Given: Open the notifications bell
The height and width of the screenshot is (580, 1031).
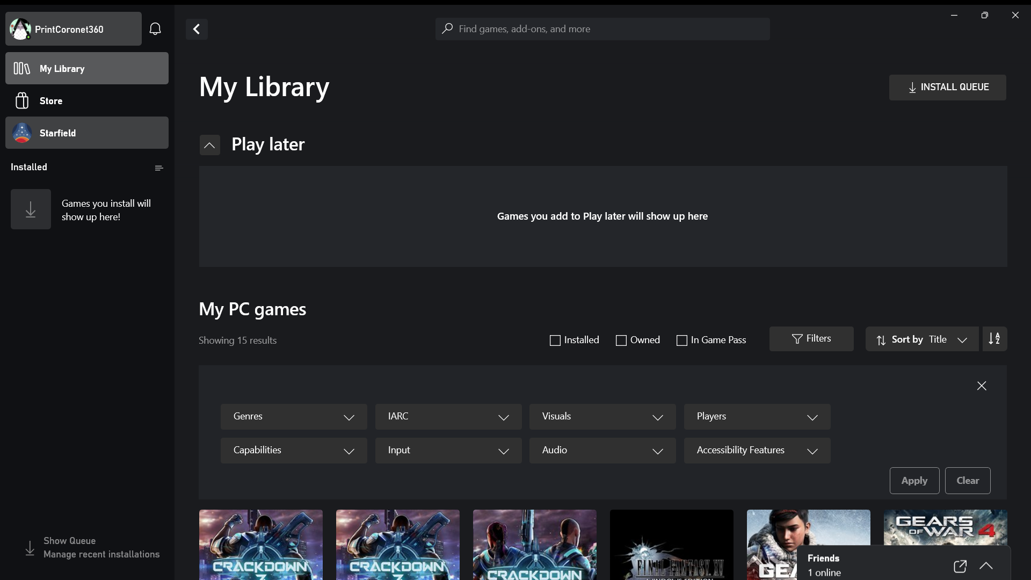Looking at the screenshot, I should (x=155, y=29).
